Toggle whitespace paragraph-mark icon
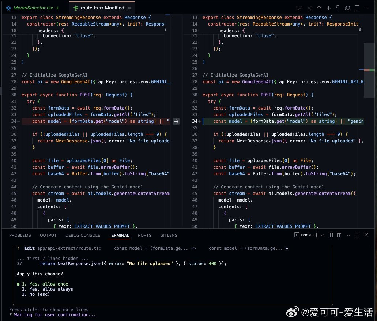Viewport: 377px width, 321px height. [x=338, y=8]
